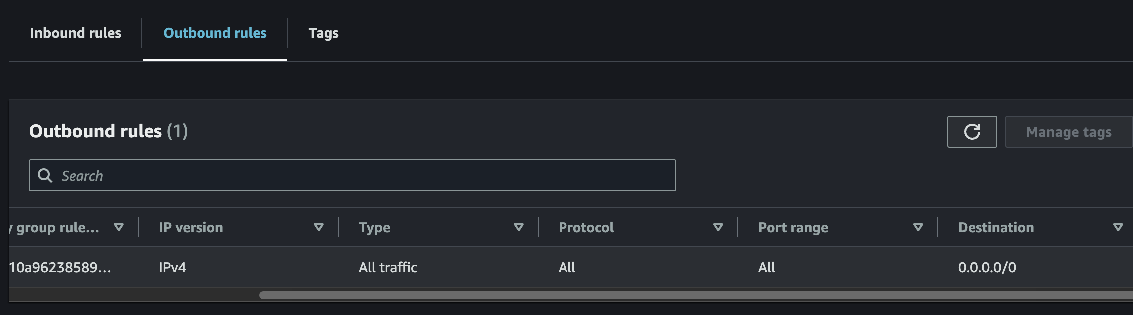The height and width of the screenshot is (315, 1133).
Task: Select the IPv4 outbound rule row
Action: pyautogui.click(x=172, y=267)
